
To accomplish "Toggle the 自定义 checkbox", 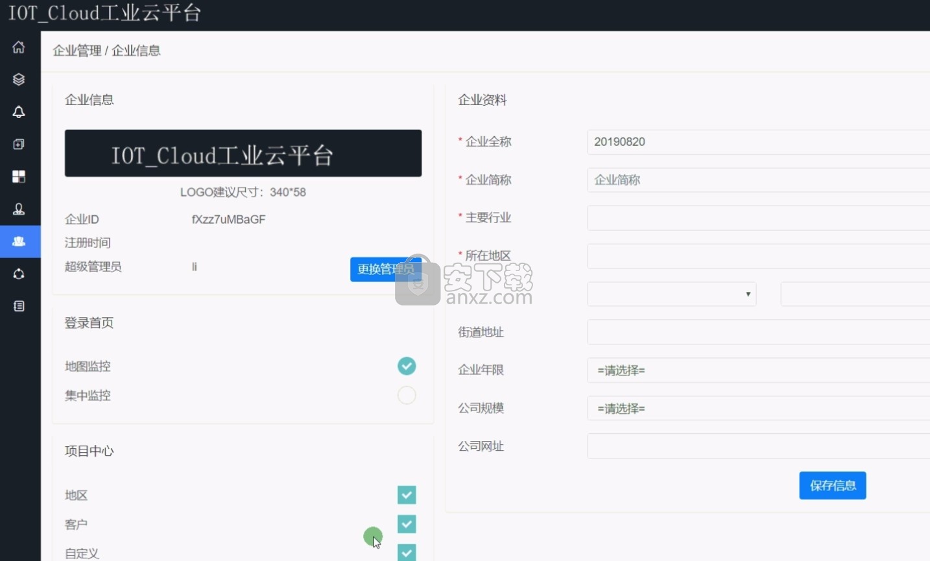I will pyautogui.click(x=407, y=552).
